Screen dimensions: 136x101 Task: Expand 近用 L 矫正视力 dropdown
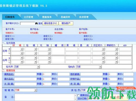(103, 53)
